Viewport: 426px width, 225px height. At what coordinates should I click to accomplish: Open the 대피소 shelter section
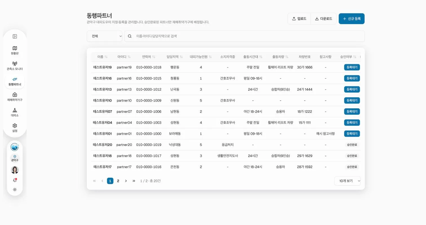[15, 112]
